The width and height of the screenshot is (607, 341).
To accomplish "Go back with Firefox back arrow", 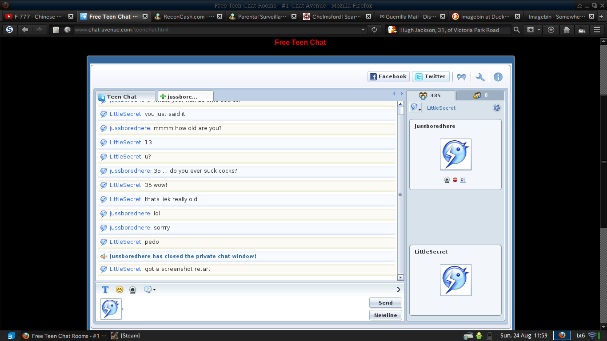I will click(x=25, y=30).
